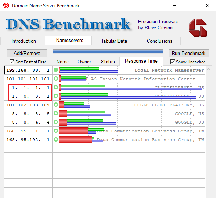Viewport: 216px width, 198px height.
Task: Click the Add/Remove button
Action: (27, 53)
